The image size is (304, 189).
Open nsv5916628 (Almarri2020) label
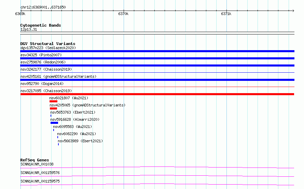click(x=75, y=119)
